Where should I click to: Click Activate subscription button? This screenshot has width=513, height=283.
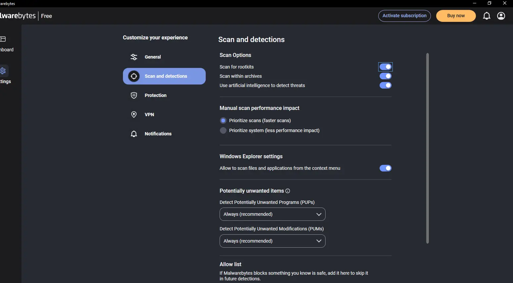pyautogui.click(x=404, y=16)
